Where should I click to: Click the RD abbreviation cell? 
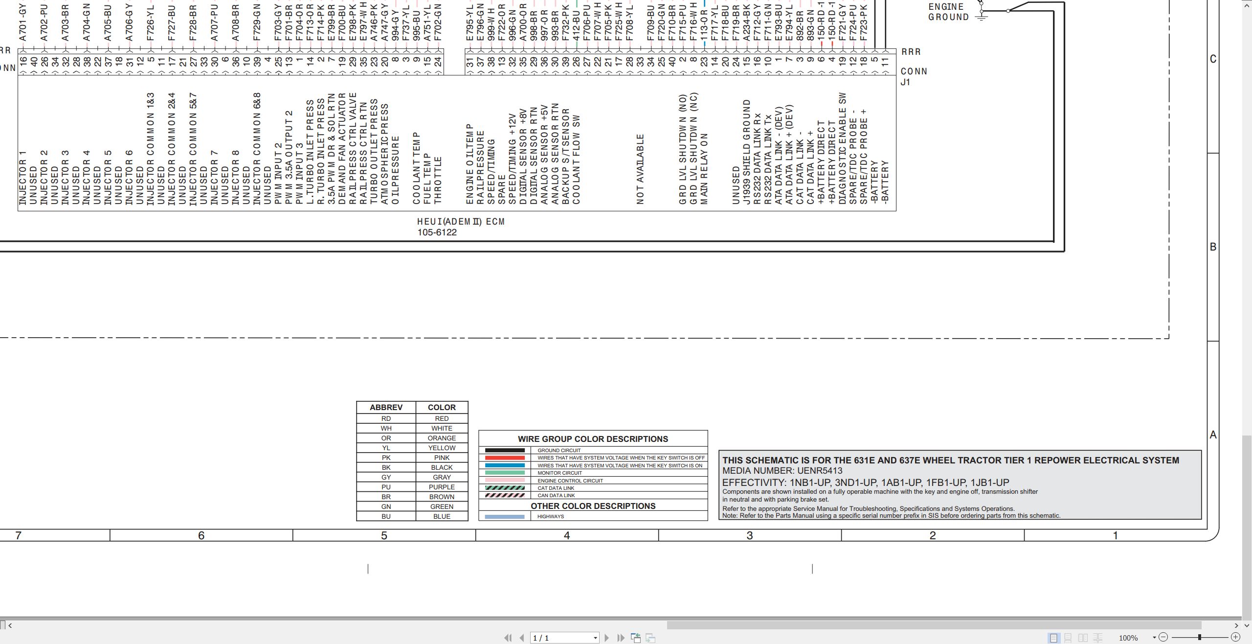(386, 418)
